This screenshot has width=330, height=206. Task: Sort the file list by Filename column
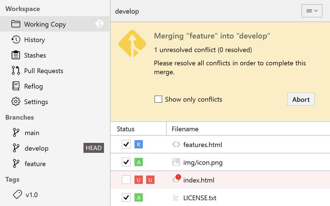click(x=185, y=129)
